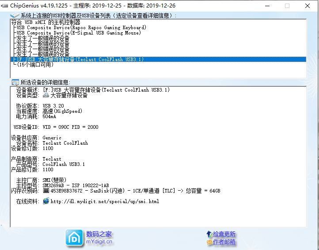This screenshot has width=319, height=250.
Task: Click the CoolFlash USB3.1 product model value
Action: pos(64,164)
